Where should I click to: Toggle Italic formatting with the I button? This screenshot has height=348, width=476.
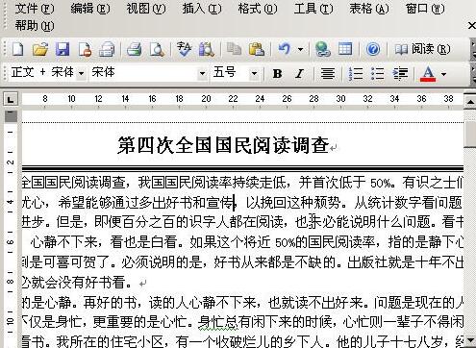pyautogui.click(x=299, y=74)
